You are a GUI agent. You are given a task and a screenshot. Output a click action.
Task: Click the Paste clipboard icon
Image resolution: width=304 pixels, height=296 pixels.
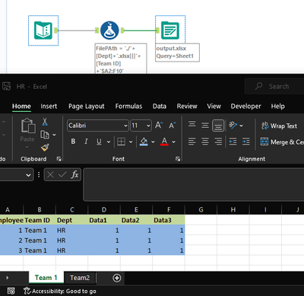point(28,126)
